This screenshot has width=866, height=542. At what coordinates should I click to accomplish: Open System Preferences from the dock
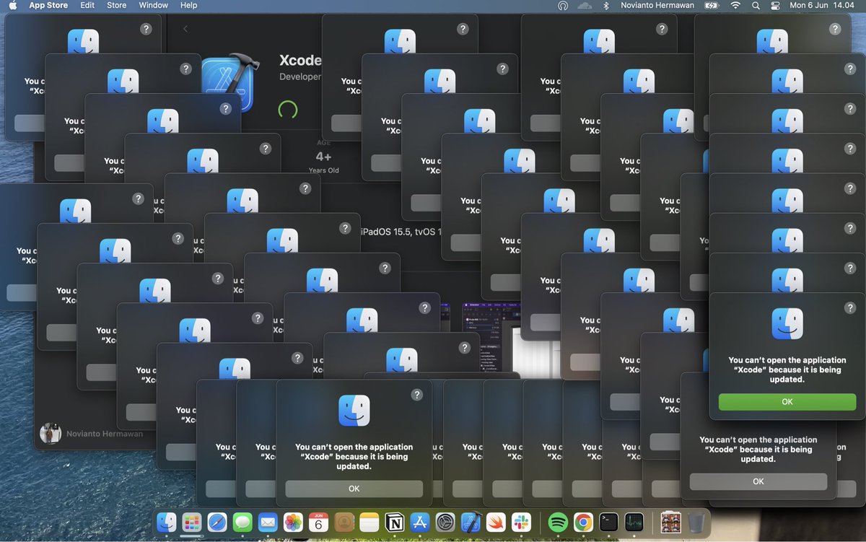[x=445, y=522]
